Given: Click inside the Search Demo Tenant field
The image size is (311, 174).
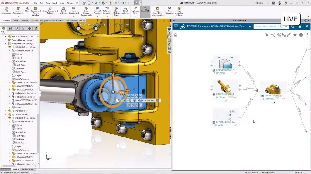Looking at the screenshot, I should coord(267,26).
